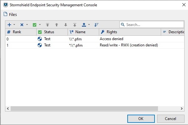Toggle Test status icon of rule 1
The width and height of the screenshot is (188, 125).
point(40,45)
